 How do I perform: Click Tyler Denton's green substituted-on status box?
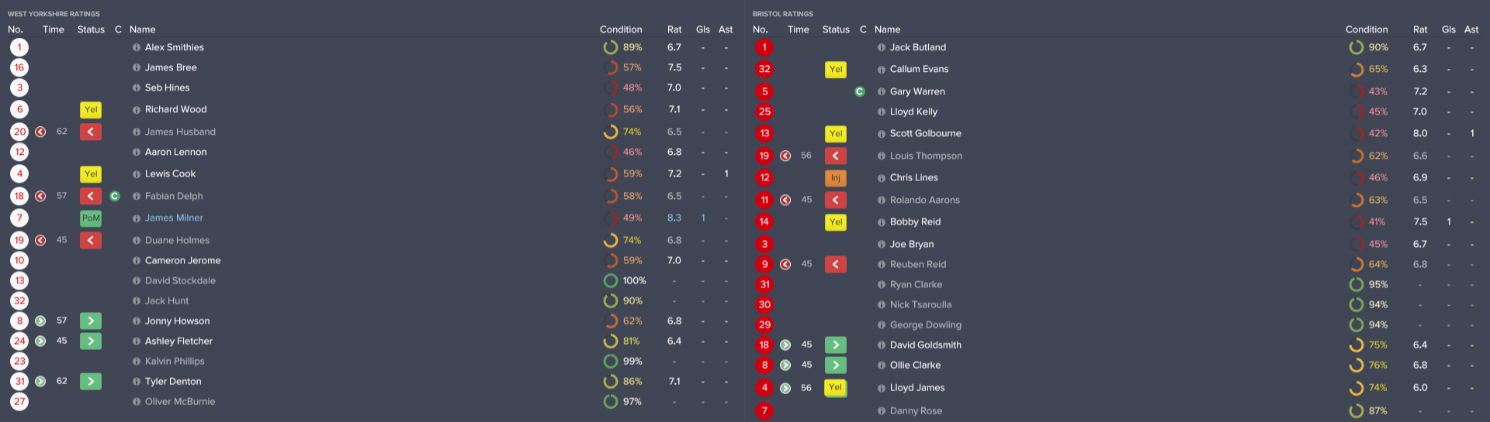91,381
